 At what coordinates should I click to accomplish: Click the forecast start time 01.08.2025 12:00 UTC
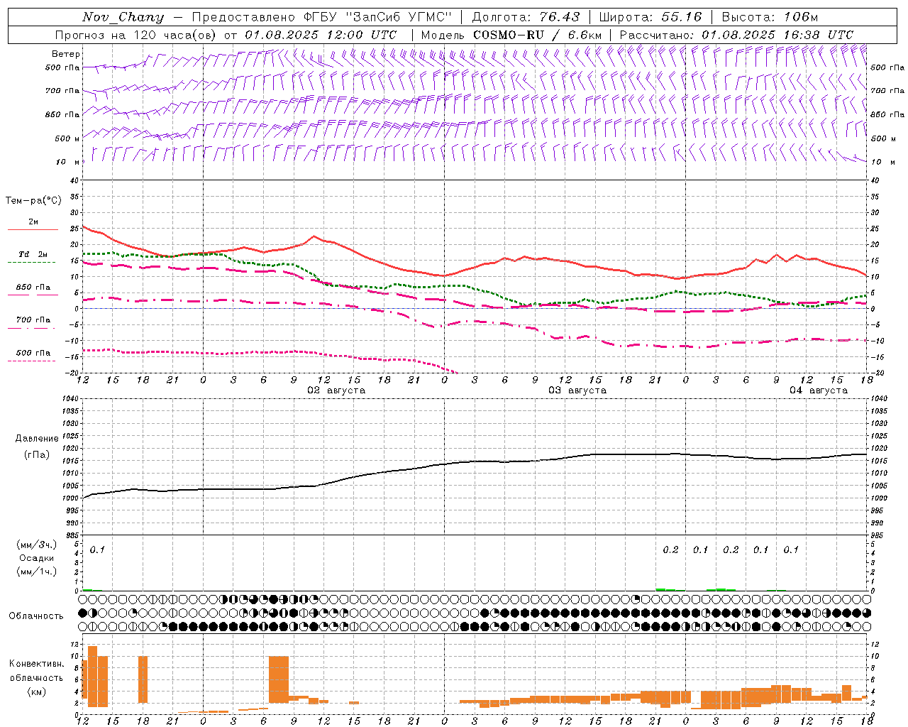pos(321,35)
